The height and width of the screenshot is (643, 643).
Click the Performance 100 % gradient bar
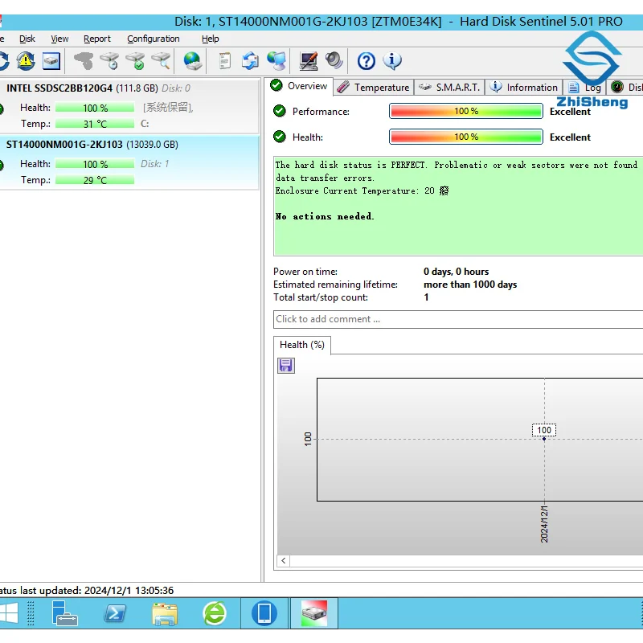click(x=466, y=111)
